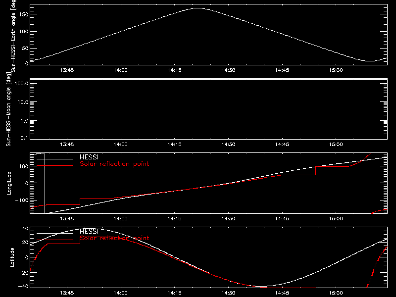Click '0.1' tick on Moon angle axis
Screen dimensions: 396x297
(24, 138)
